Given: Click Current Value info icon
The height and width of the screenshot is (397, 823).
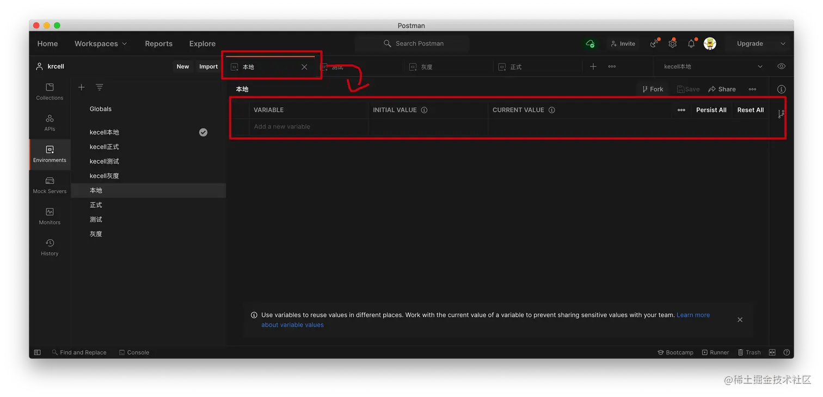Looking at the screenshot, I should (x=551, y=110).
